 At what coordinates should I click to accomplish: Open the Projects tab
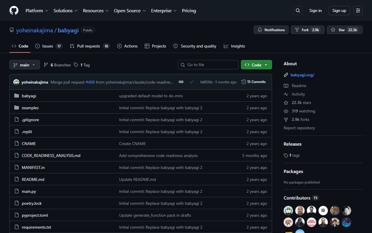[155, 46]
